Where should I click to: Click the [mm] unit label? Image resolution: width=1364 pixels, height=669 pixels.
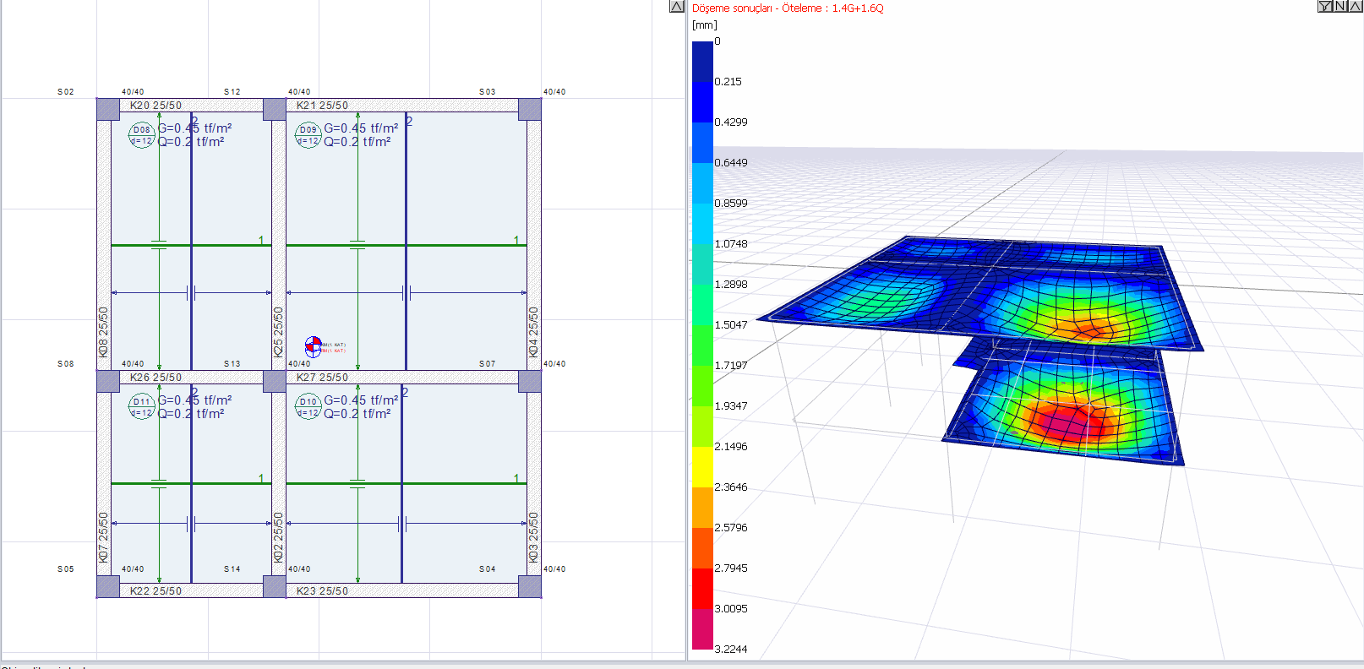(x=704, y=25)
